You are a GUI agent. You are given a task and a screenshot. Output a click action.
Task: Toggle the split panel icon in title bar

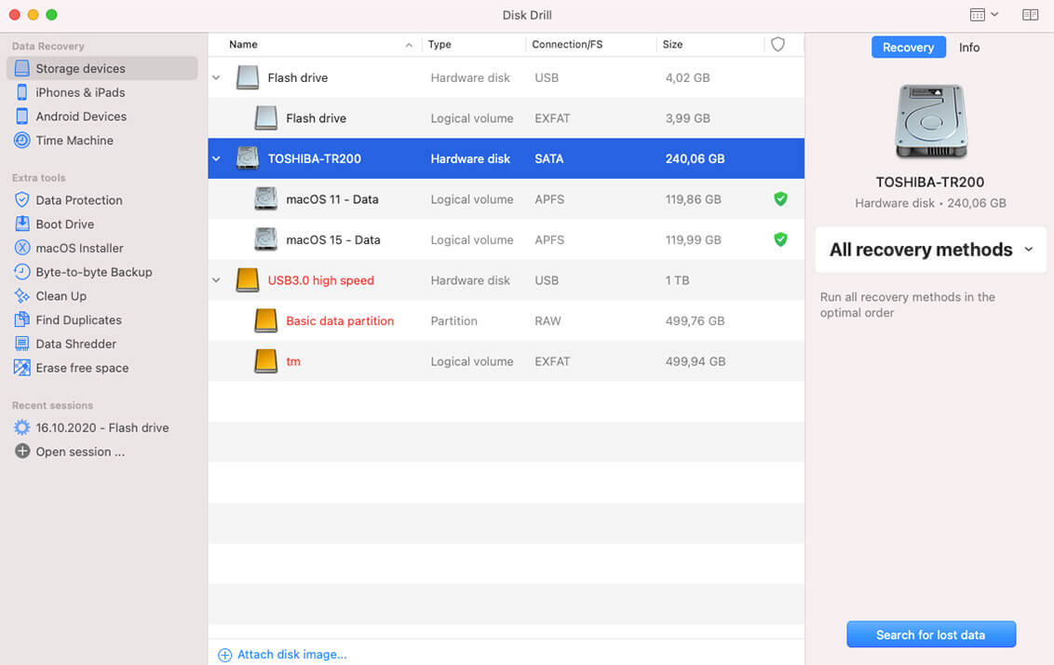pos(1030,15)
